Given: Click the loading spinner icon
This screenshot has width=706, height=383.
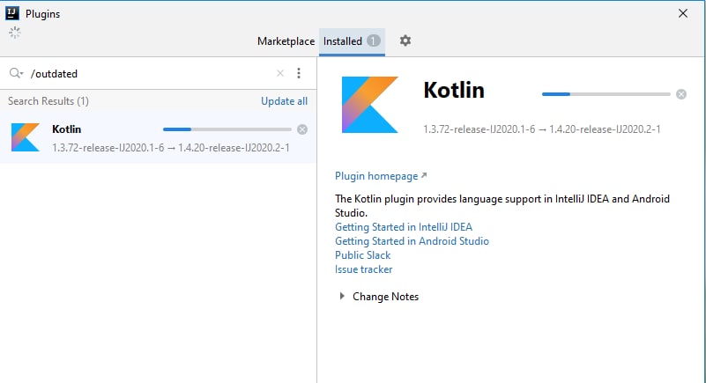Looking at the screenshot, I should tap(15, 33).
